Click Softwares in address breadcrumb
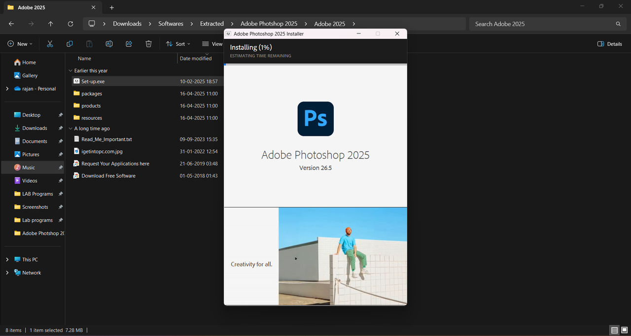The width and height of the screenshot is (631, 336). pos(171,24)
